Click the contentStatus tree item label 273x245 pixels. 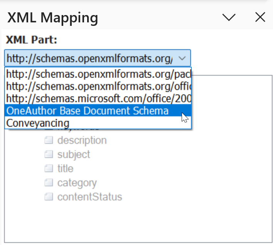[x=90, y=197]
